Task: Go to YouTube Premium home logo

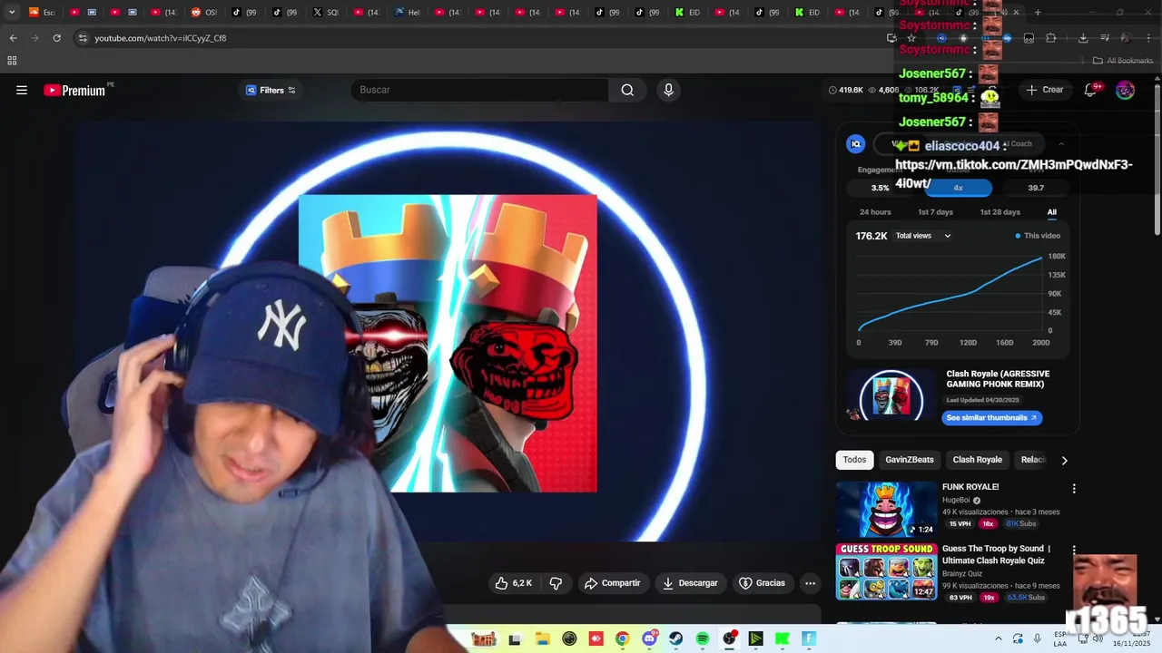Action: [74, 90]
